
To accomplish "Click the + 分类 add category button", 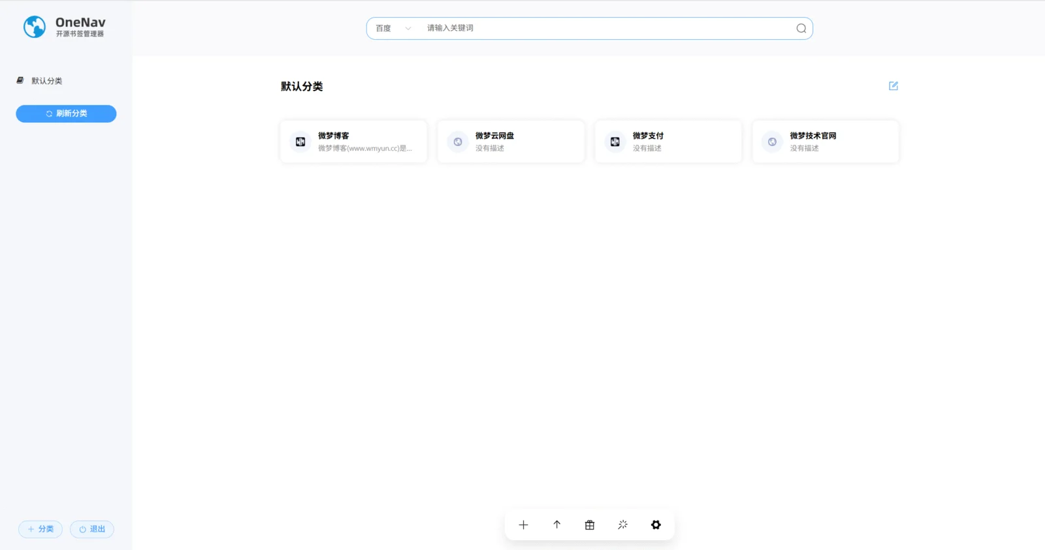I will coord(40,529).
